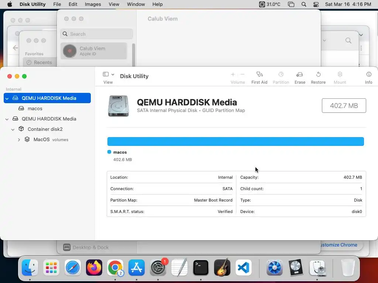The width and height of the screenshot is (378, 283).
Task: Click the Erase toolbar icon
Action: 300,74
